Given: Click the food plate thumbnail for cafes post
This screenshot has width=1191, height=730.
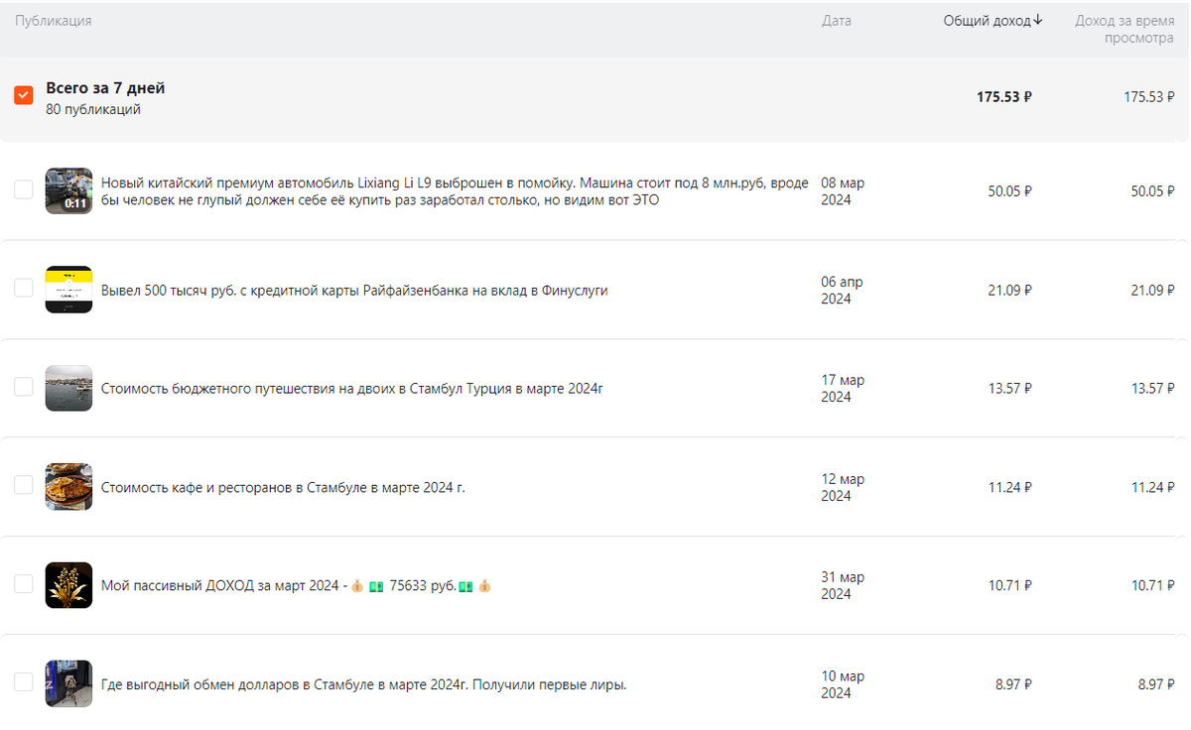Looking at the screenshot, I should click(68, 486).
